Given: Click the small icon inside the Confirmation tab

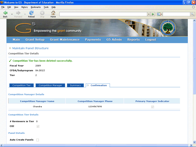Looking at the screenshot, I should coord(88,85).
